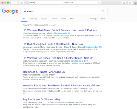Click the Safari back arrow button
Image resolution: width=137 pixels, height=109 pixels.
[x=12, y=2]
